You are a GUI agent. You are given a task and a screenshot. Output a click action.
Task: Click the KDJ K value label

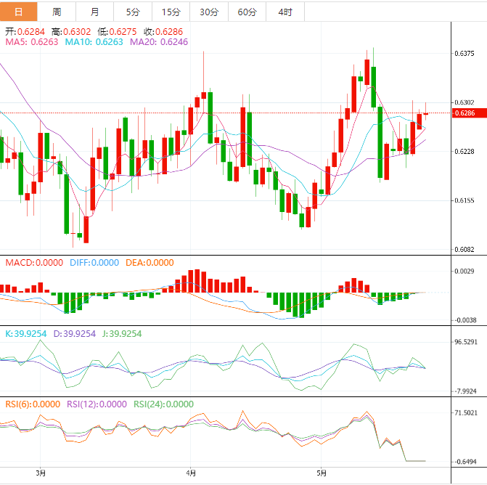coord(26,333)
